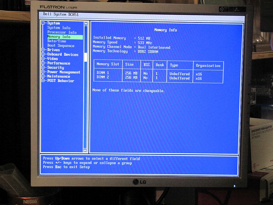Click the x16 organization for DIMM 2
The height and width of the screenshot is (205, 273).
199,79
